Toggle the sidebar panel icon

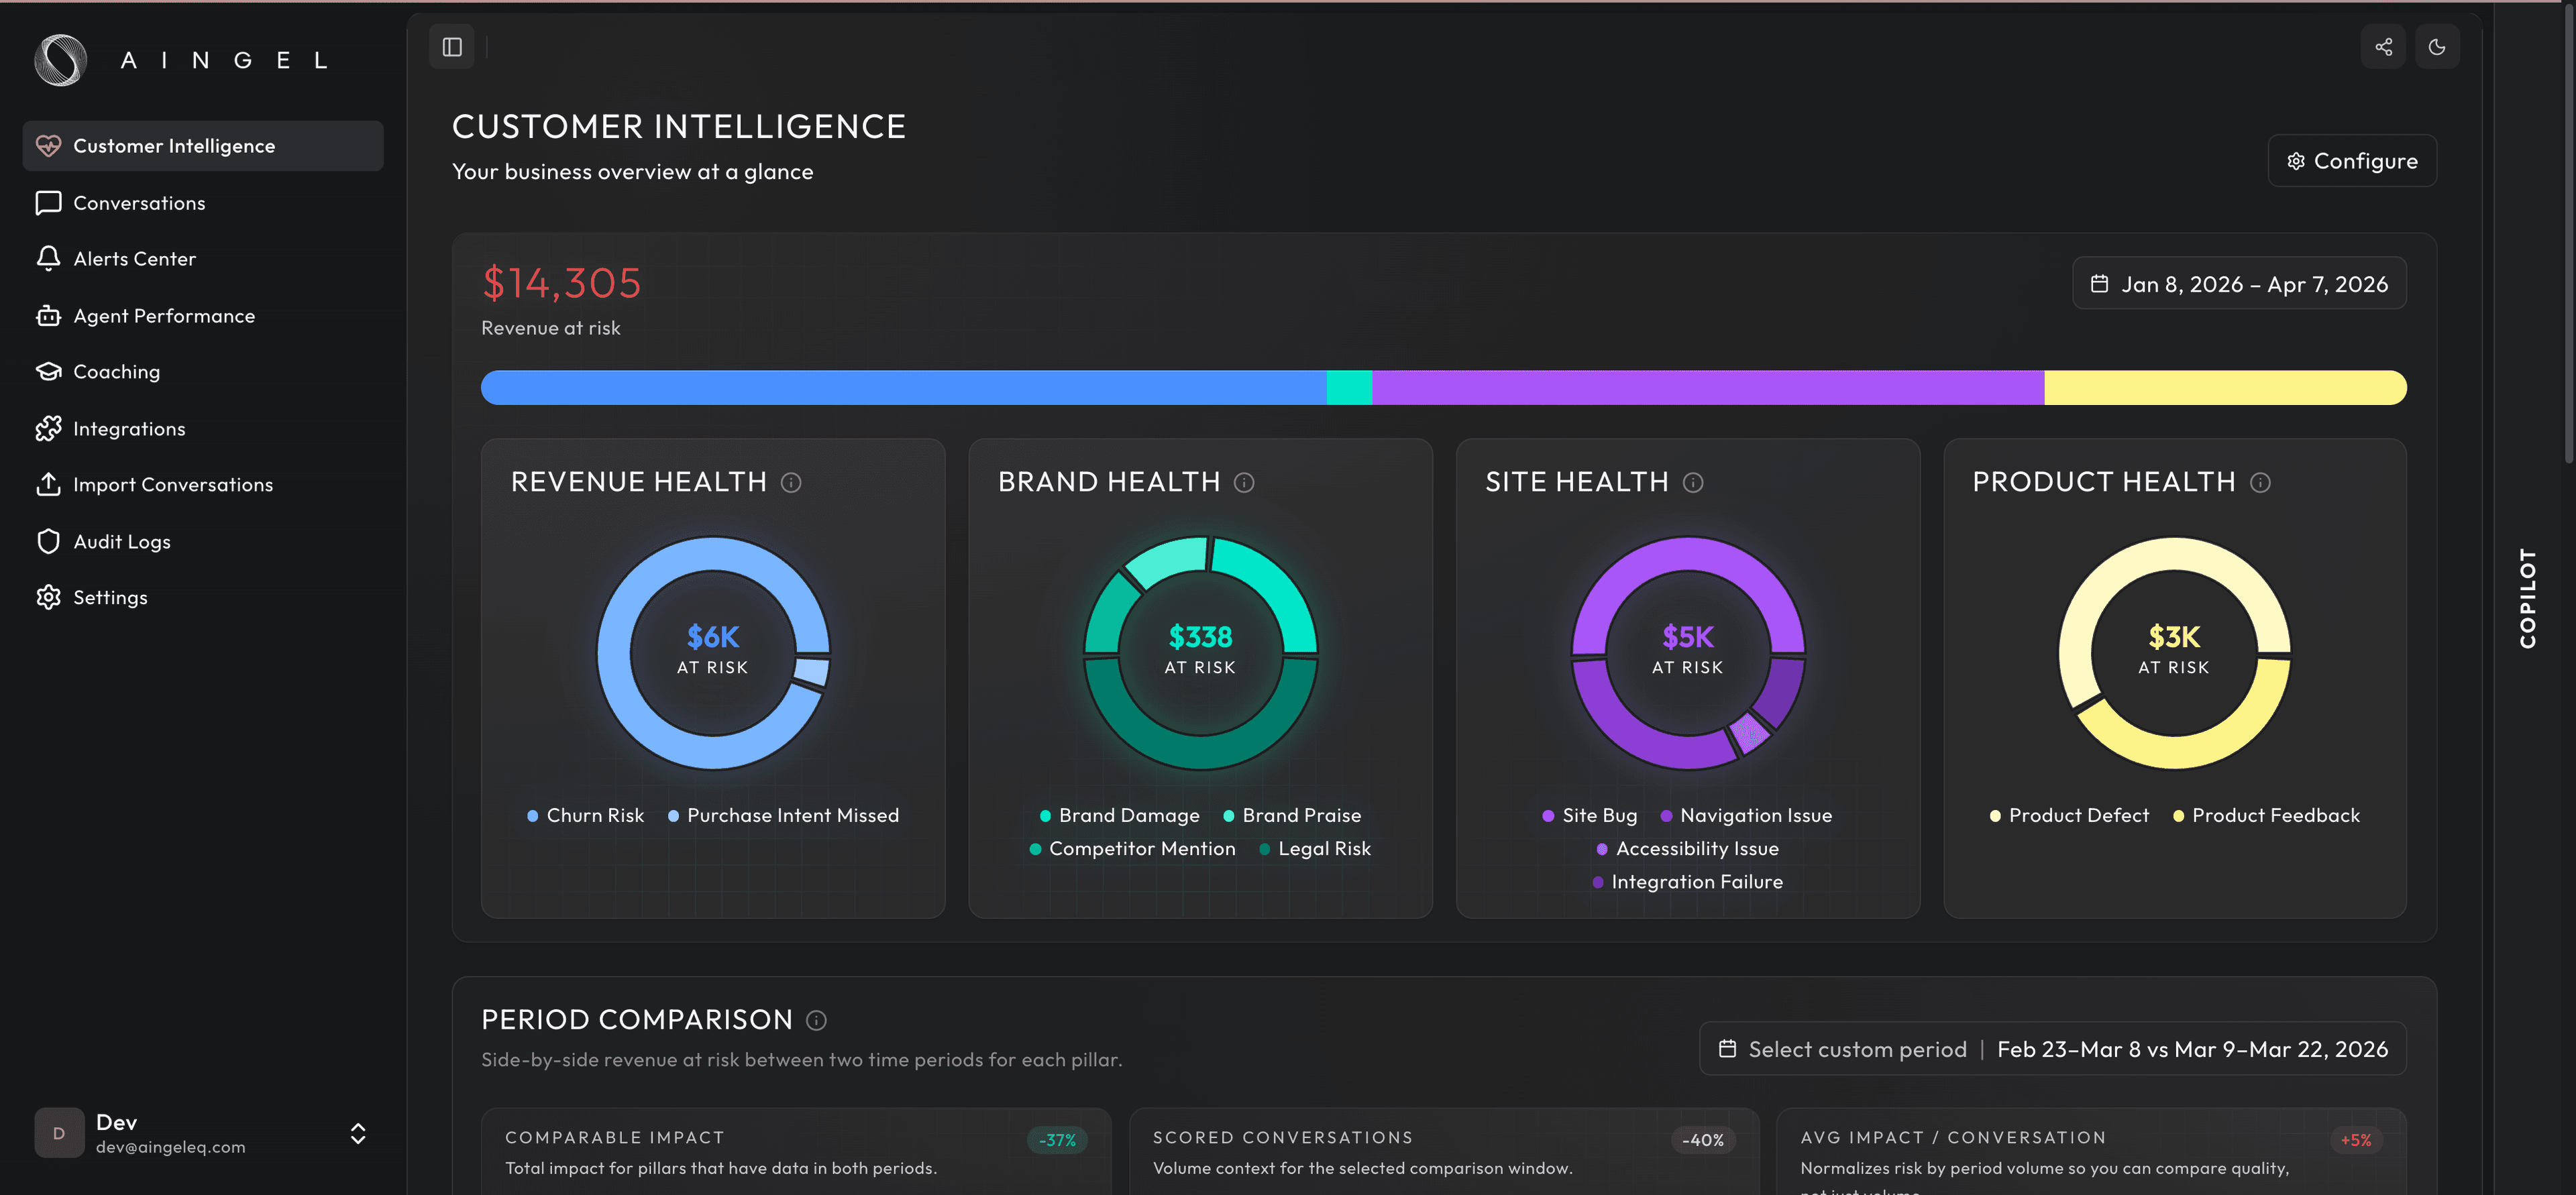coord(452,47)
